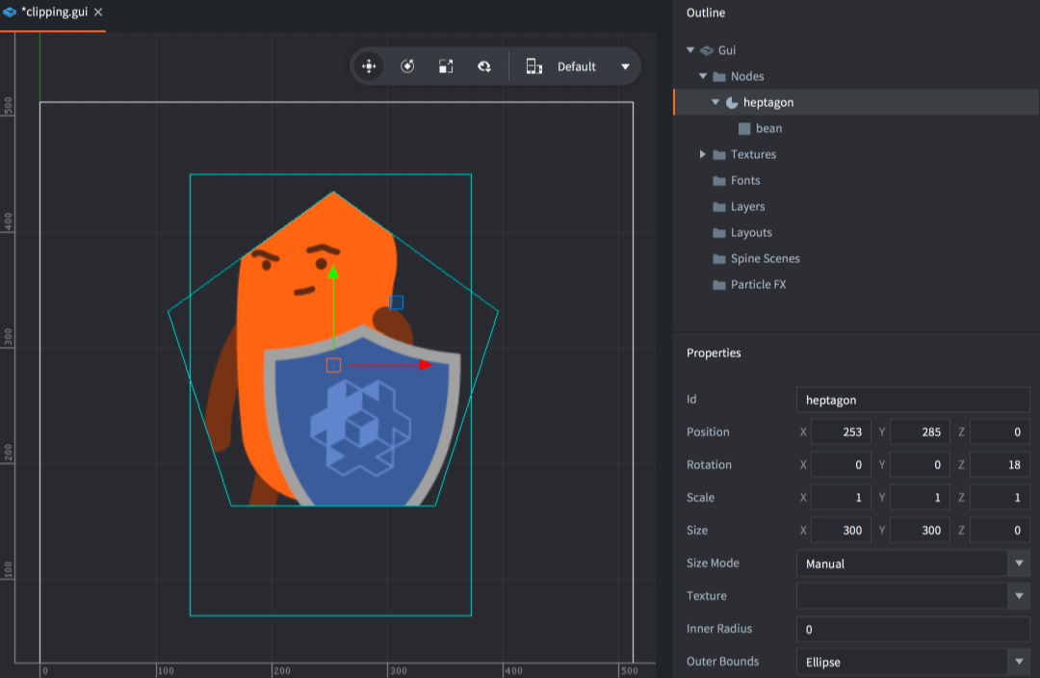Click the display profiles device icon
The width and height of the screenshot is (1040, 678).
[534, 66]
